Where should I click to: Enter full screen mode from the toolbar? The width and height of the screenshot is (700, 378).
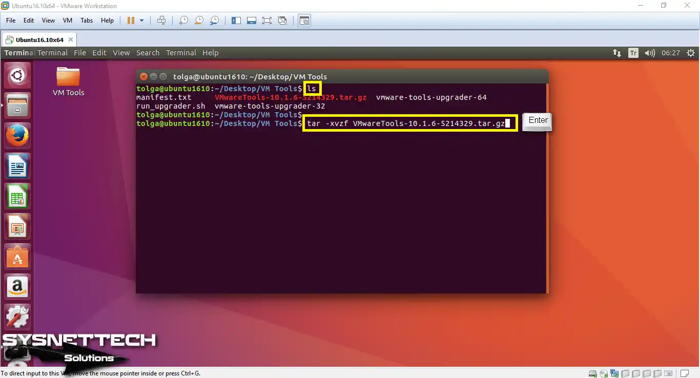pos(267,20)
